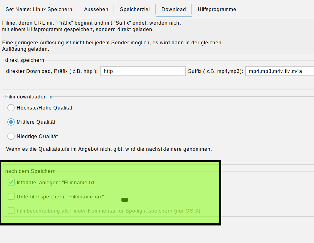Click the Präfix input field containing http

pos(143,71)
